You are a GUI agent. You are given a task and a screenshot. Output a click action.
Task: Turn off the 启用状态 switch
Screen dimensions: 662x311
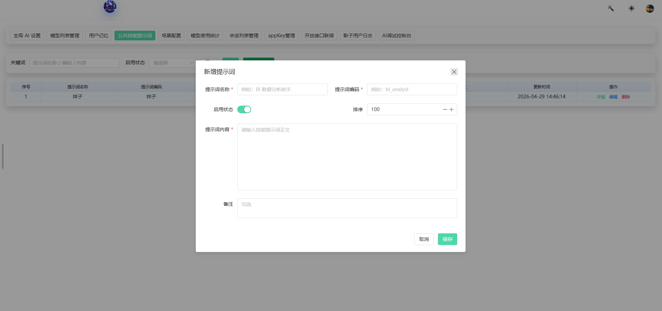244,109
